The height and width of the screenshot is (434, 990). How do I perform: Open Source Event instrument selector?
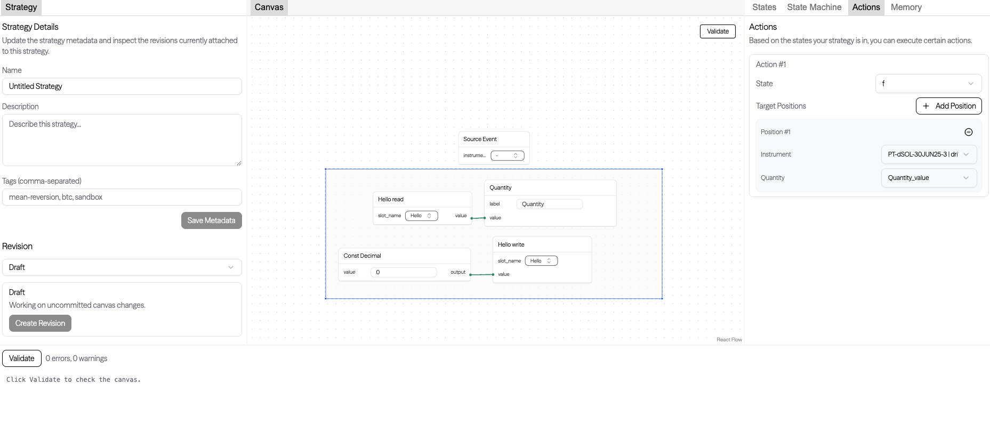click(x=507, y=155)
